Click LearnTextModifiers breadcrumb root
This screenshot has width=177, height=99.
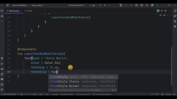[9, 94]
